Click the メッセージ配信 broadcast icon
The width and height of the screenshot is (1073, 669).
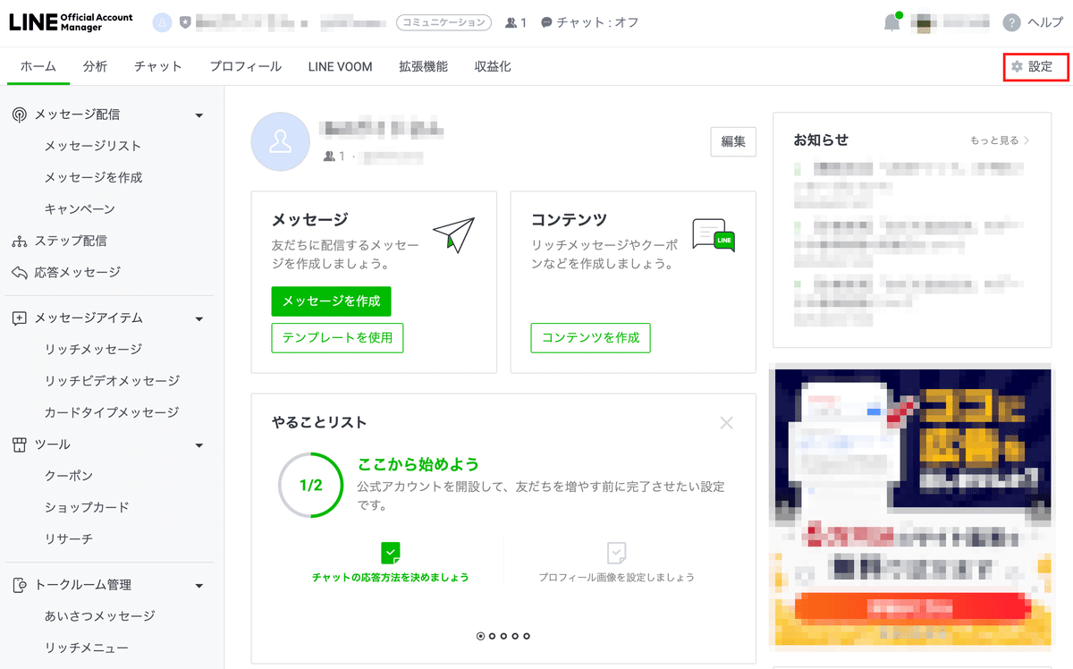[20, 114]
